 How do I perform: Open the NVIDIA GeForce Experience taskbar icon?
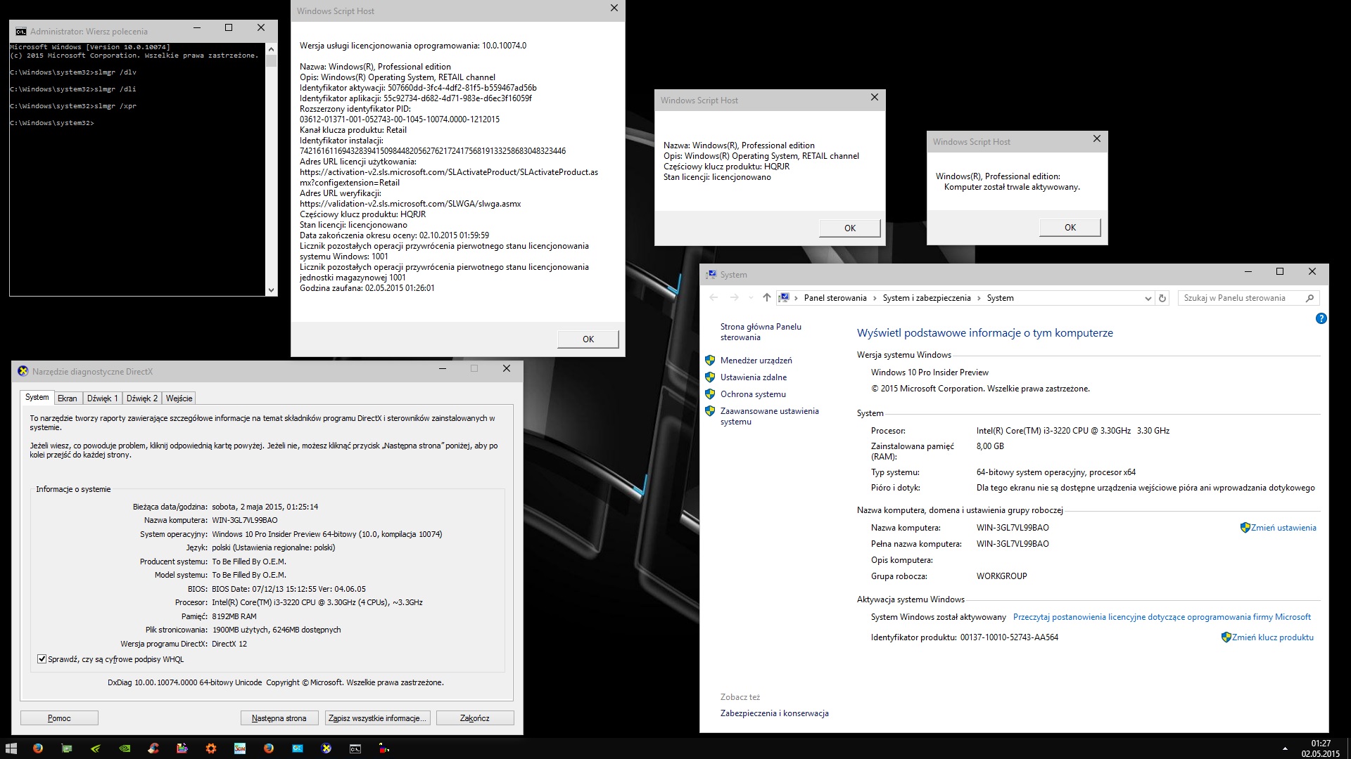pyautogui.click(x=96, y=748)
